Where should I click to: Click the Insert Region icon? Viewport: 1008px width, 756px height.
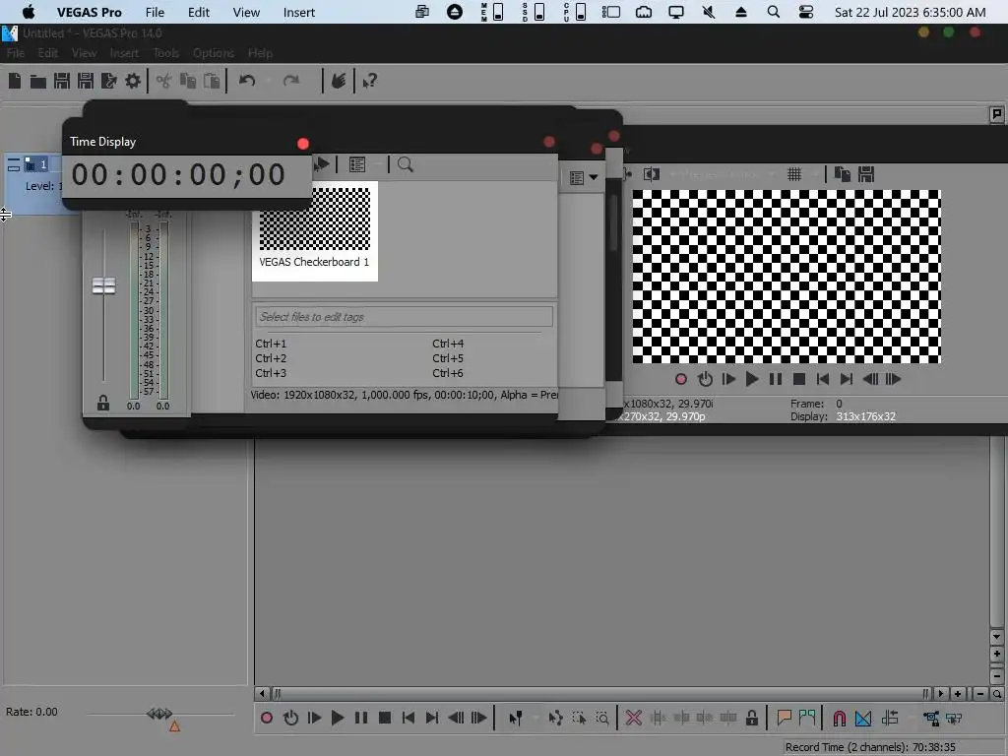[x=807, y=718]
